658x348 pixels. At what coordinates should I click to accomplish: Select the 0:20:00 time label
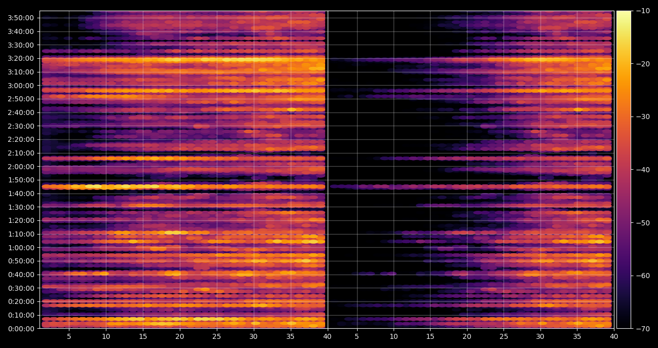[21, 301]
